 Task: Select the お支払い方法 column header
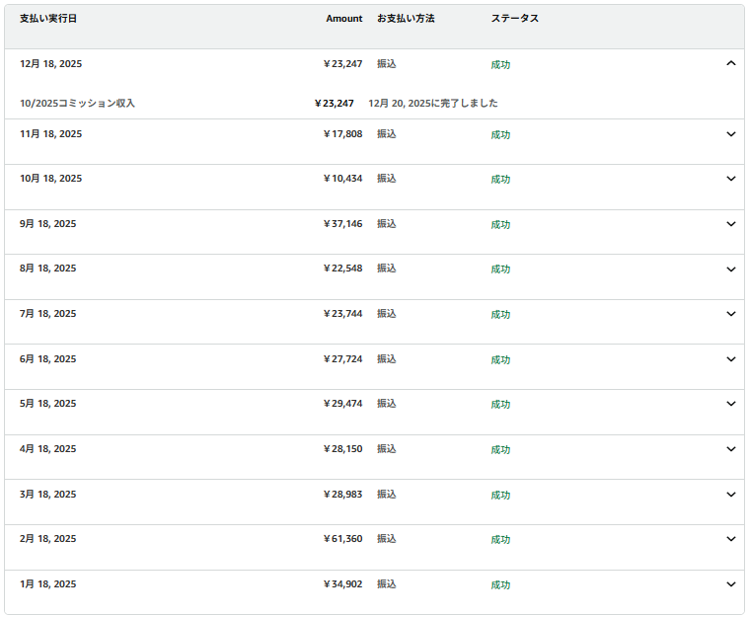point(406,19)
